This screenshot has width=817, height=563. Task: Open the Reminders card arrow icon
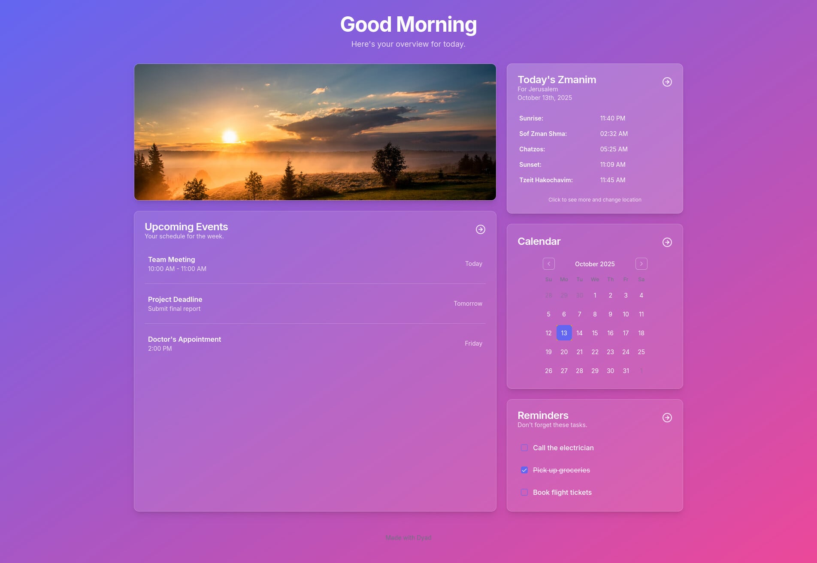(667, 418)
